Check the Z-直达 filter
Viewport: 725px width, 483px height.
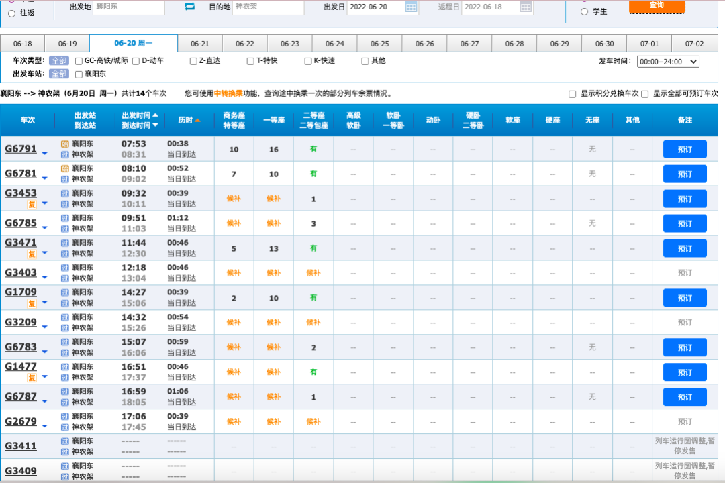point(193,61)
